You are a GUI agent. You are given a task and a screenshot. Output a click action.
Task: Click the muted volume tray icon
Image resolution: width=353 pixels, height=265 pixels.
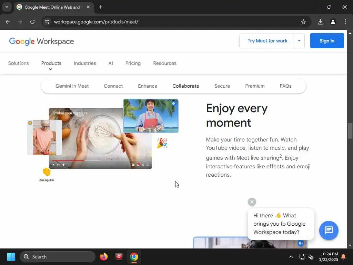tap(311, 257)
